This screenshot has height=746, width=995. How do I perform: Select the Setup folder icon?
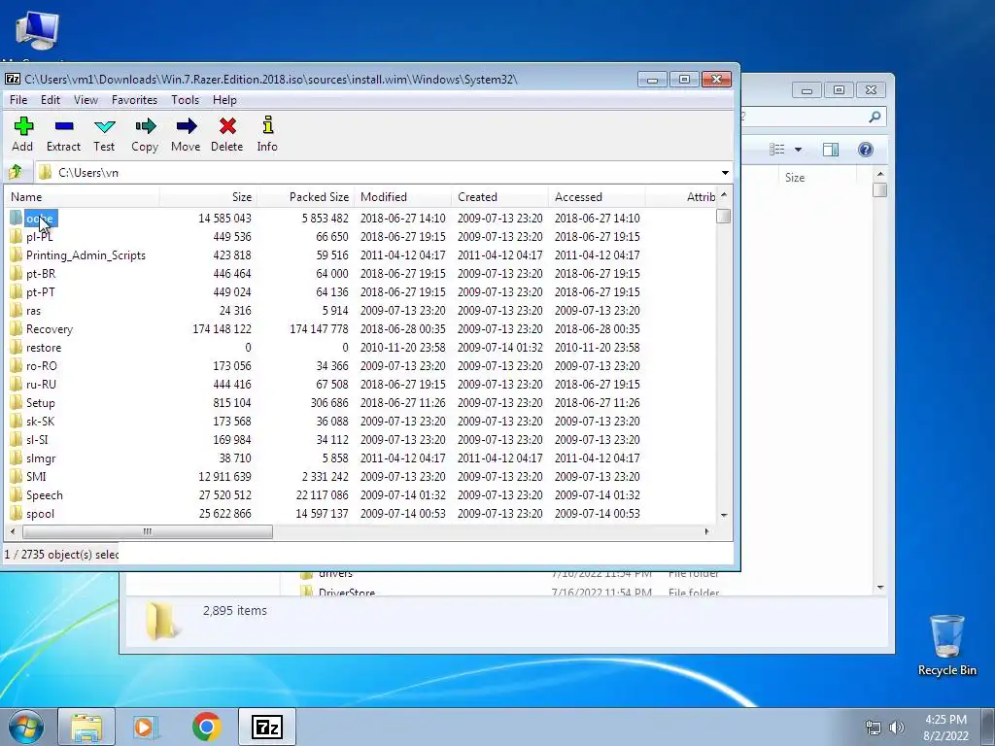pyautogui.click(x=16, y=403)
